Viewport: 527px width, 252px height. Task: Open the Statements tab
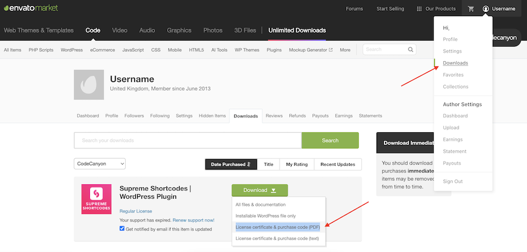(370, 116)
